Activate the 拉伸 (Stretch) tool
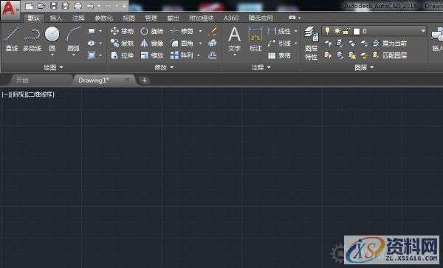443x268 pixels. [122, 55]
